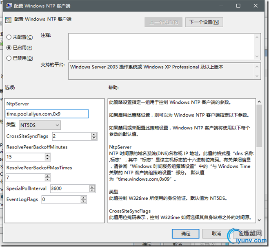Click the EventLogFlags value field
Screen dimensions: 269x247
61,200
